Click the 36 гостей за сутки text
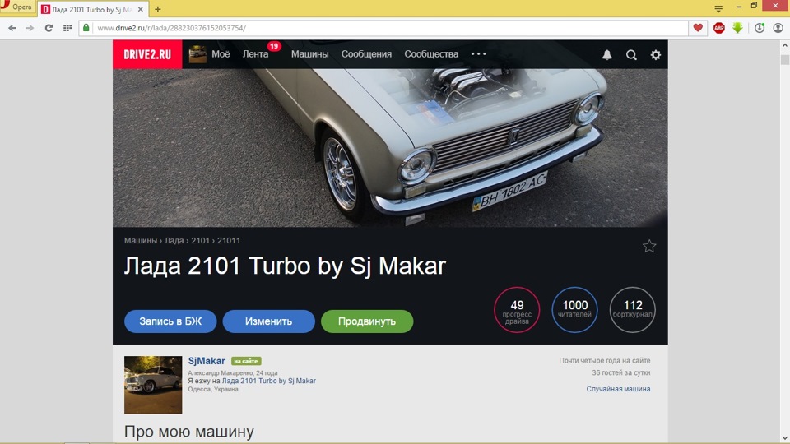 click(x=621, y=372)
